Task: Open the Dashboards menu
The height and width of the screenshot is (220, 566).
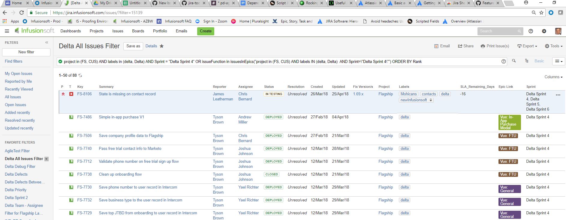Action: [x=71, y=31]
